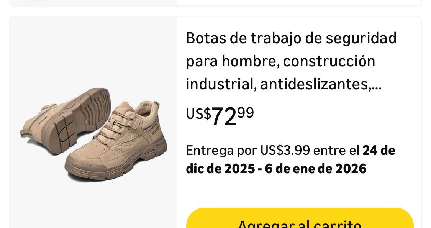Click the bold date 6 de ene de 2026
This screenshot has width=431, height=228.
316,169
